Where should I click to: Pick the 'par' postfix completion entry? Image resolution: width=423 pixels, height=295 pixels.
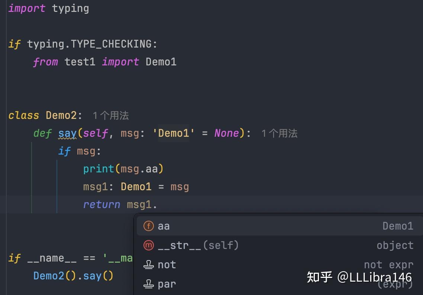click(280, 284)
